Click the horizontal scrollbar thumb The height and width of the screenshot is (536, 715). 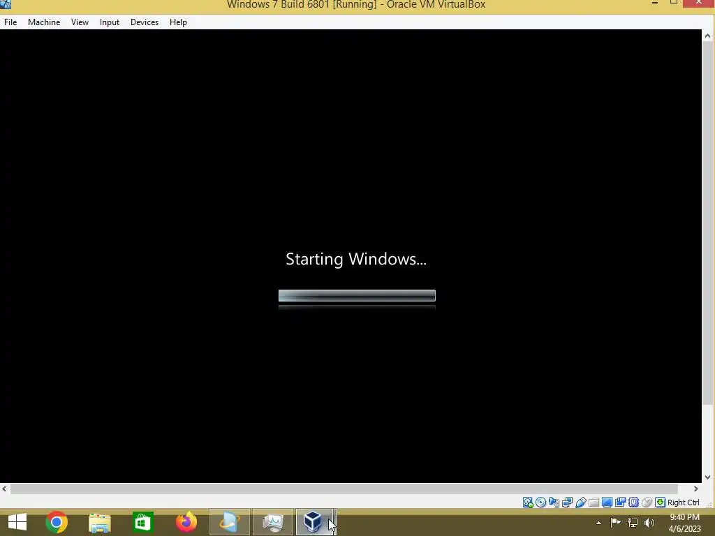344,489
